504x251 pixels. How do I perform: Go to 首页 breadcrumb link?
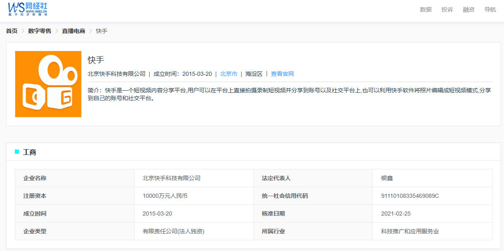click(12, 31)
